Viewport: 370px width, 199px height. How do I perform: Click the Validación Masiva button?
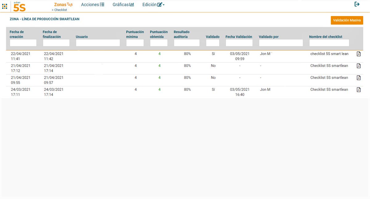point(347,20)
